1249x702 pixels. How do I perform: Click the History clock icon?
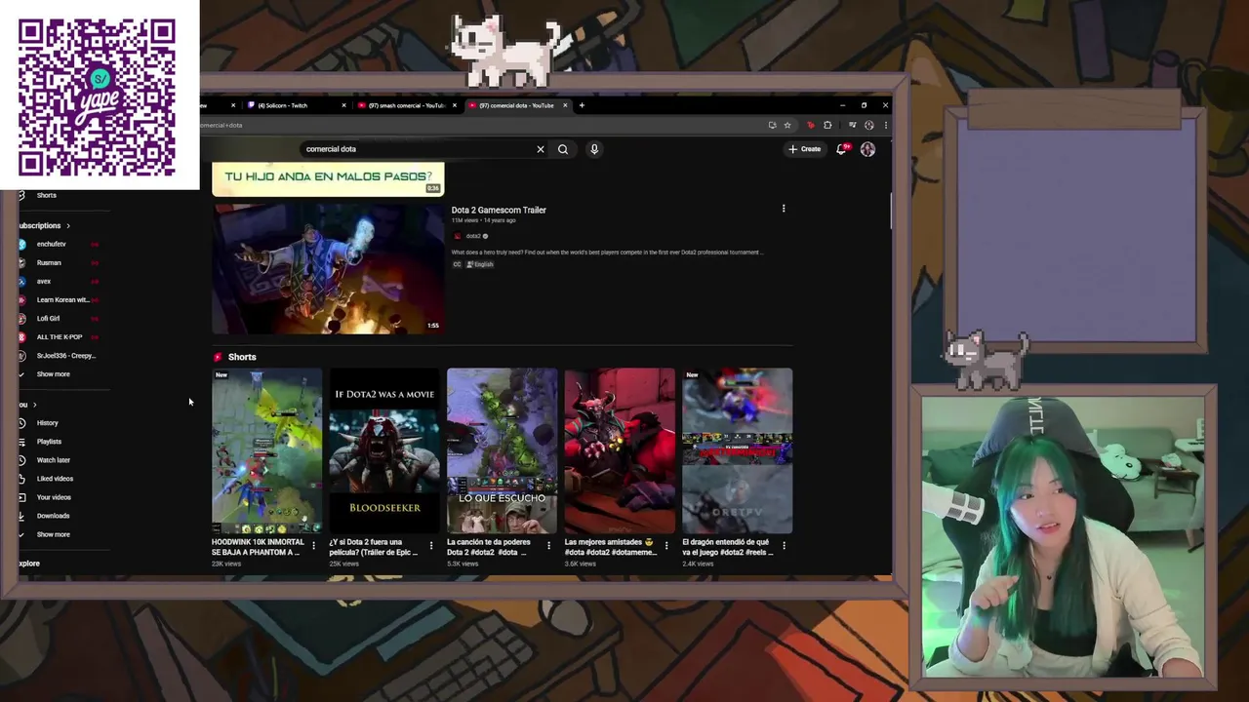21,423
